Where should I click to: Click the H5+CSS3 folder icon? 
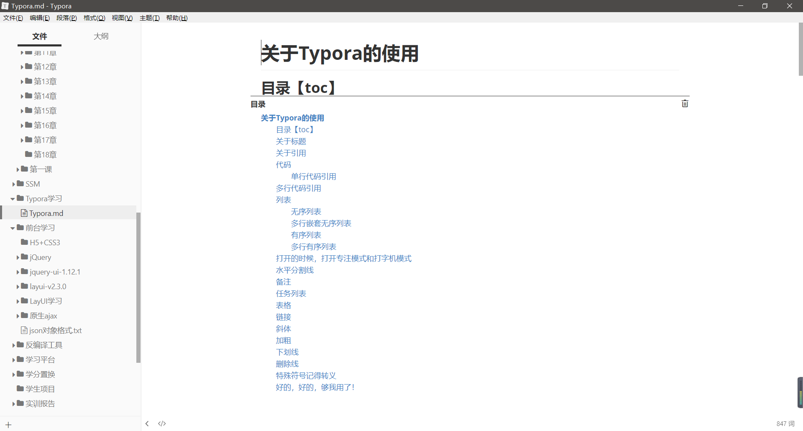coord(24,242)
